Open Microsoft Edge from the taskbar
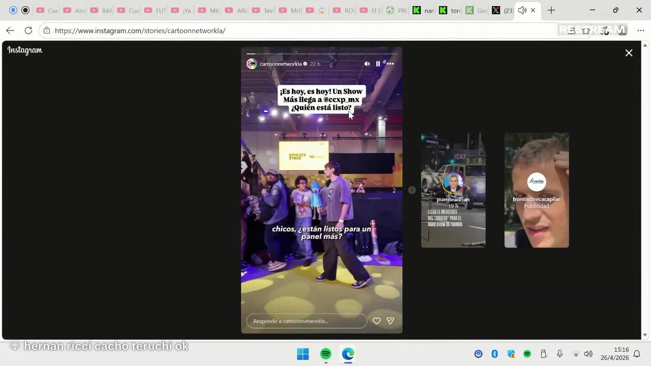The height and width of the screenshot is (366, 651). coord(348,354)
